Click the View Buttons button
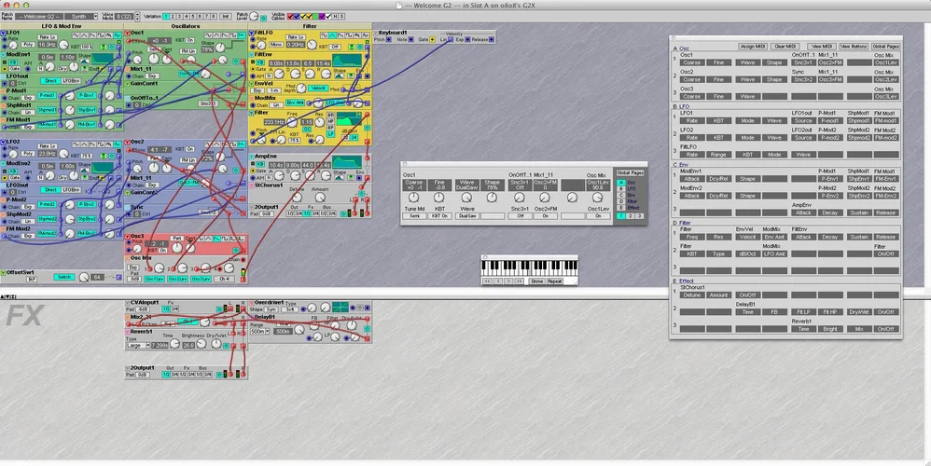This screenshot has height=466, width=931. [853, 46]
